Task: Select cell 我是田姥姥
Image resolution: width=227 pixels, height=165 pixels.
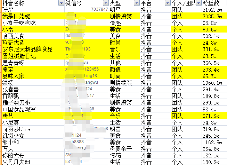Action: [x=33, y=16]
